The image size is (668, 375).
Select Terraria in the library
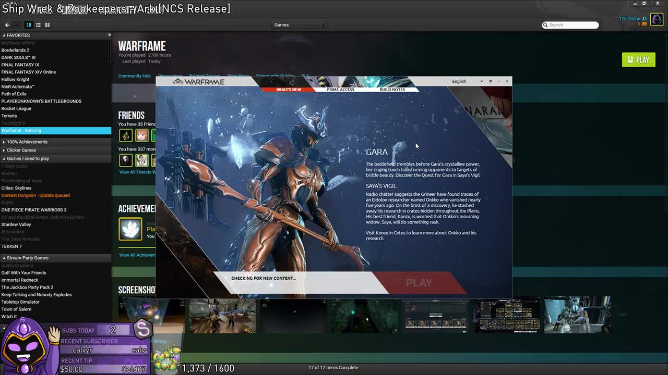[9, 116]
